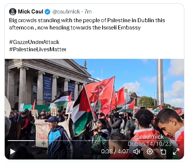
Task: Click the tweet text about crowds in Dublin
Action: [87, 24]
